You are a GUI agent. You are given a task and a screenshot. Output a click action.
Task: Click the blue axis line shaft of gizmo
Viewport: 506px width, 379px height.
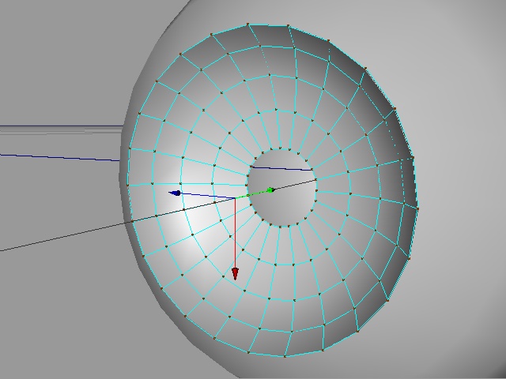coord(207,195)
